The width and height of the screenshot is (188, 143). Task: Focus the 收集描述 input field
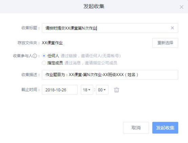click(110, 75)
